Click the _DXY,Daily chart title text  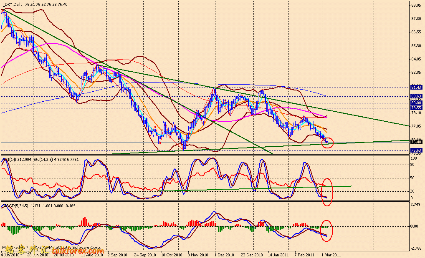point(13,4)
